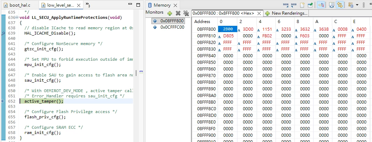Click the column A header

323,22
